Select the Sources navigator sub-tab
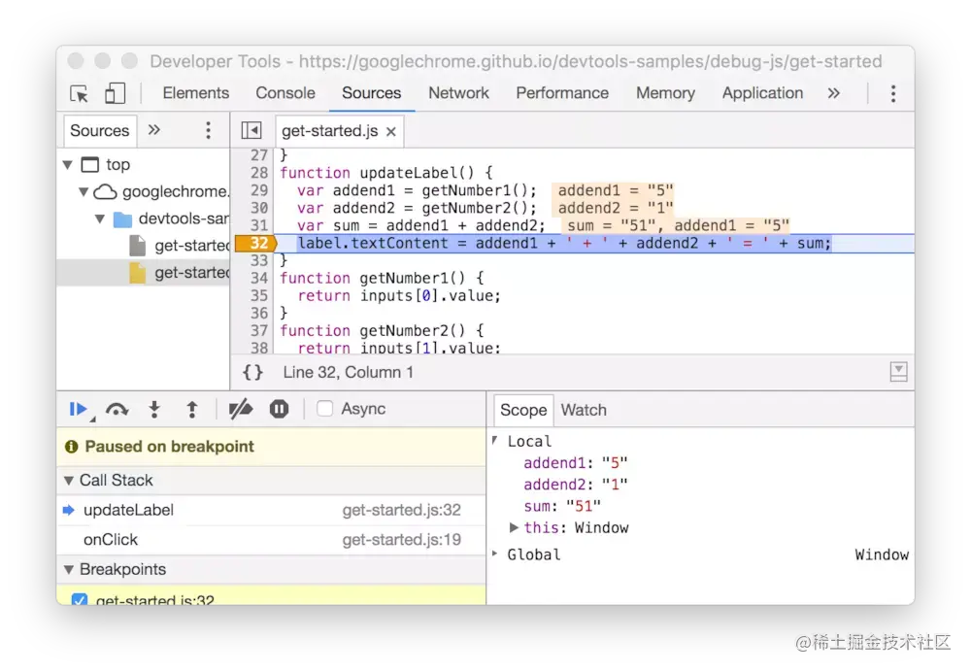This screenshot has width=971, height=672. point(100,131)
